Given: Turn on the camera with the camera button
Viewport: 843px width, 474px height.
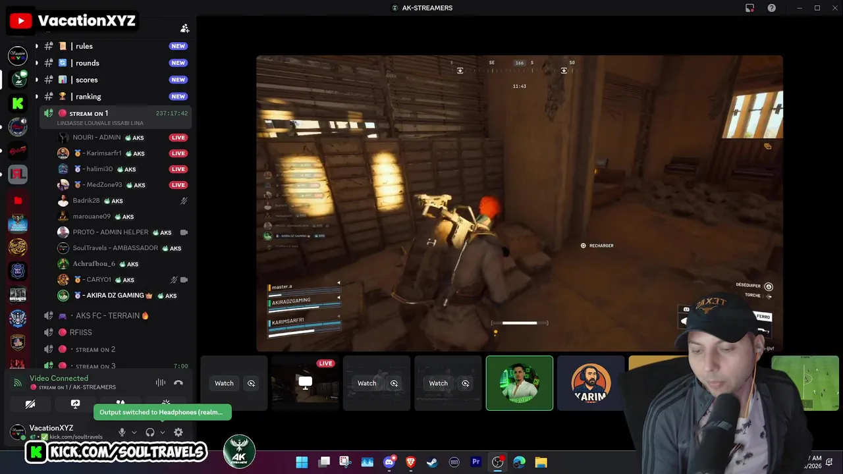Looking at the screenshot, I should (30, 404).
